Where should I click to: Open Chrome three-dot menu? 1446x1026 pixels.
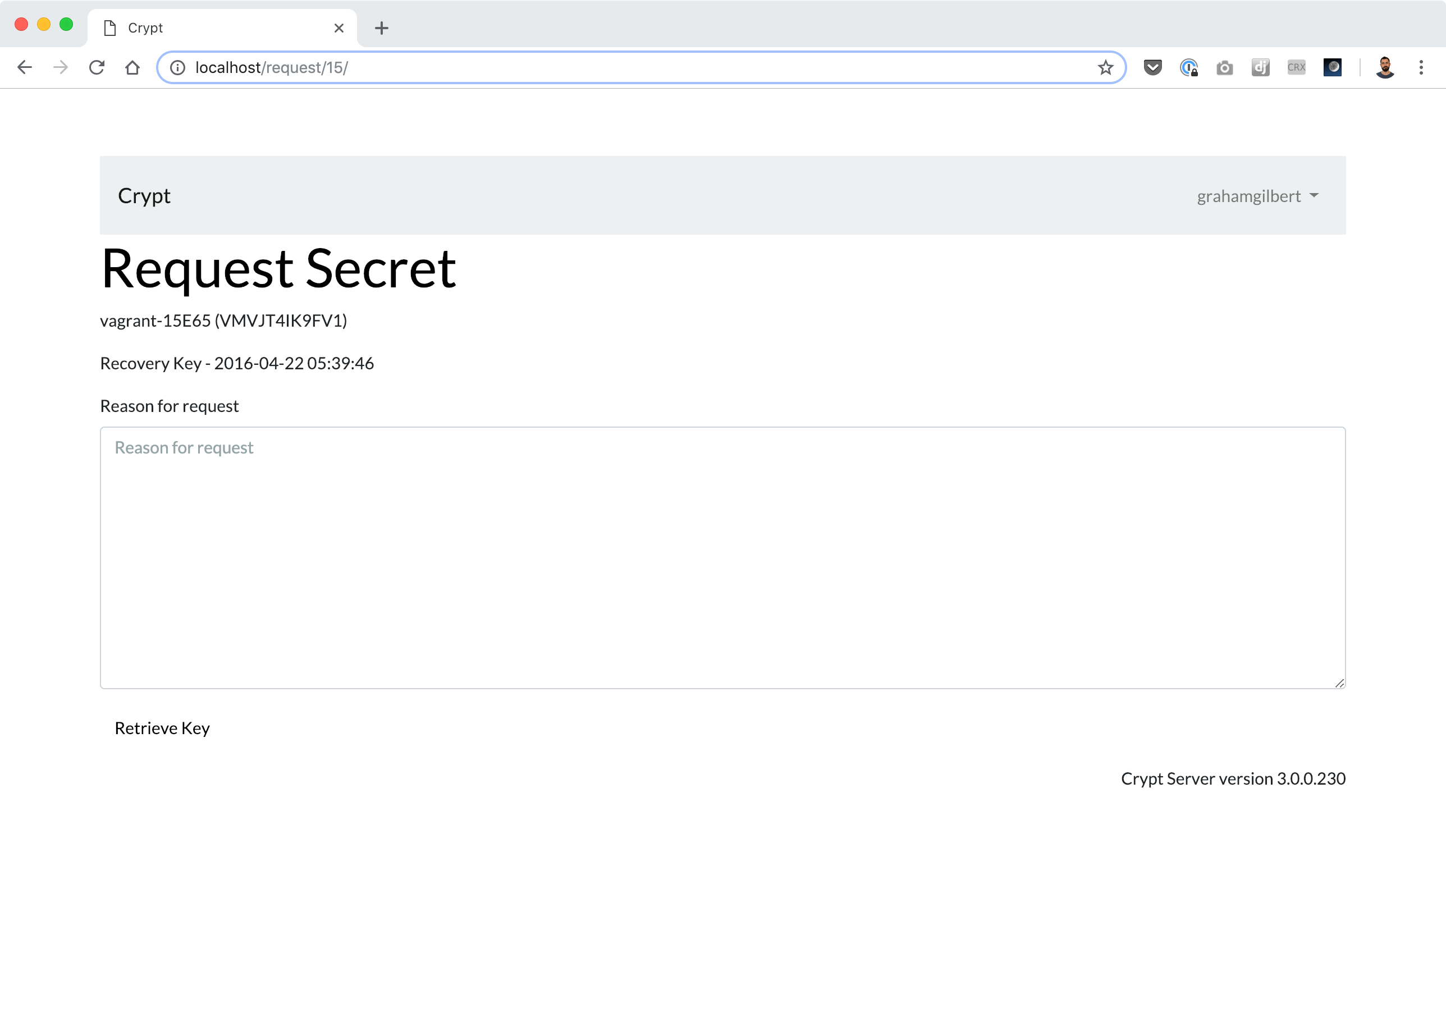[1421, 67]
